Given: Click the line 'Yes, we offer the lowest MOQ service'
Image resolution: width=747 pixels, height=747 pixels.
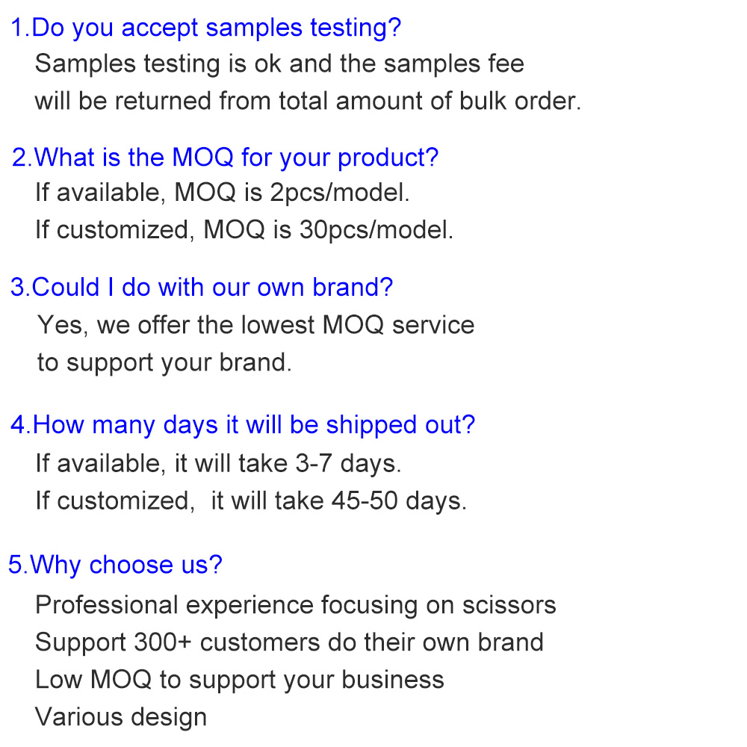Looking at the screenshot, I should (255, 325).
